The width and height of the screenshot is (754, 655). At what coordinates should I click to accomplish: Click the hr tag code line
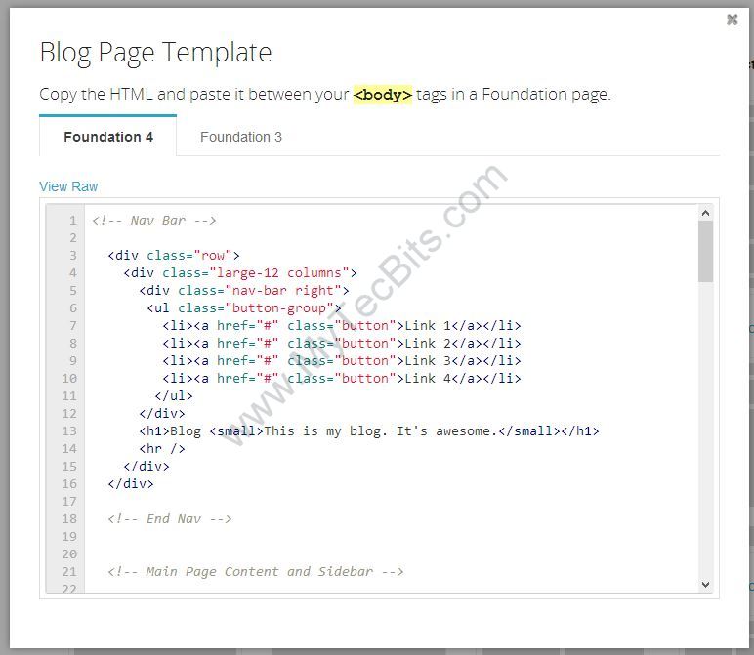(162, 448)
